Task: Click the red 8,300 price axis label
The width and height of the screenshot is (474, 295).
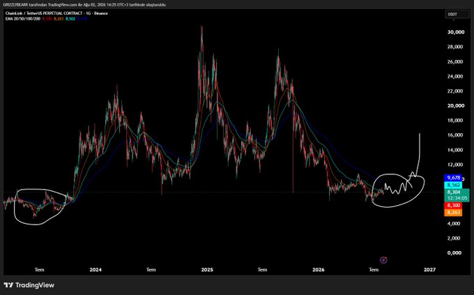Action: (453, 206)
